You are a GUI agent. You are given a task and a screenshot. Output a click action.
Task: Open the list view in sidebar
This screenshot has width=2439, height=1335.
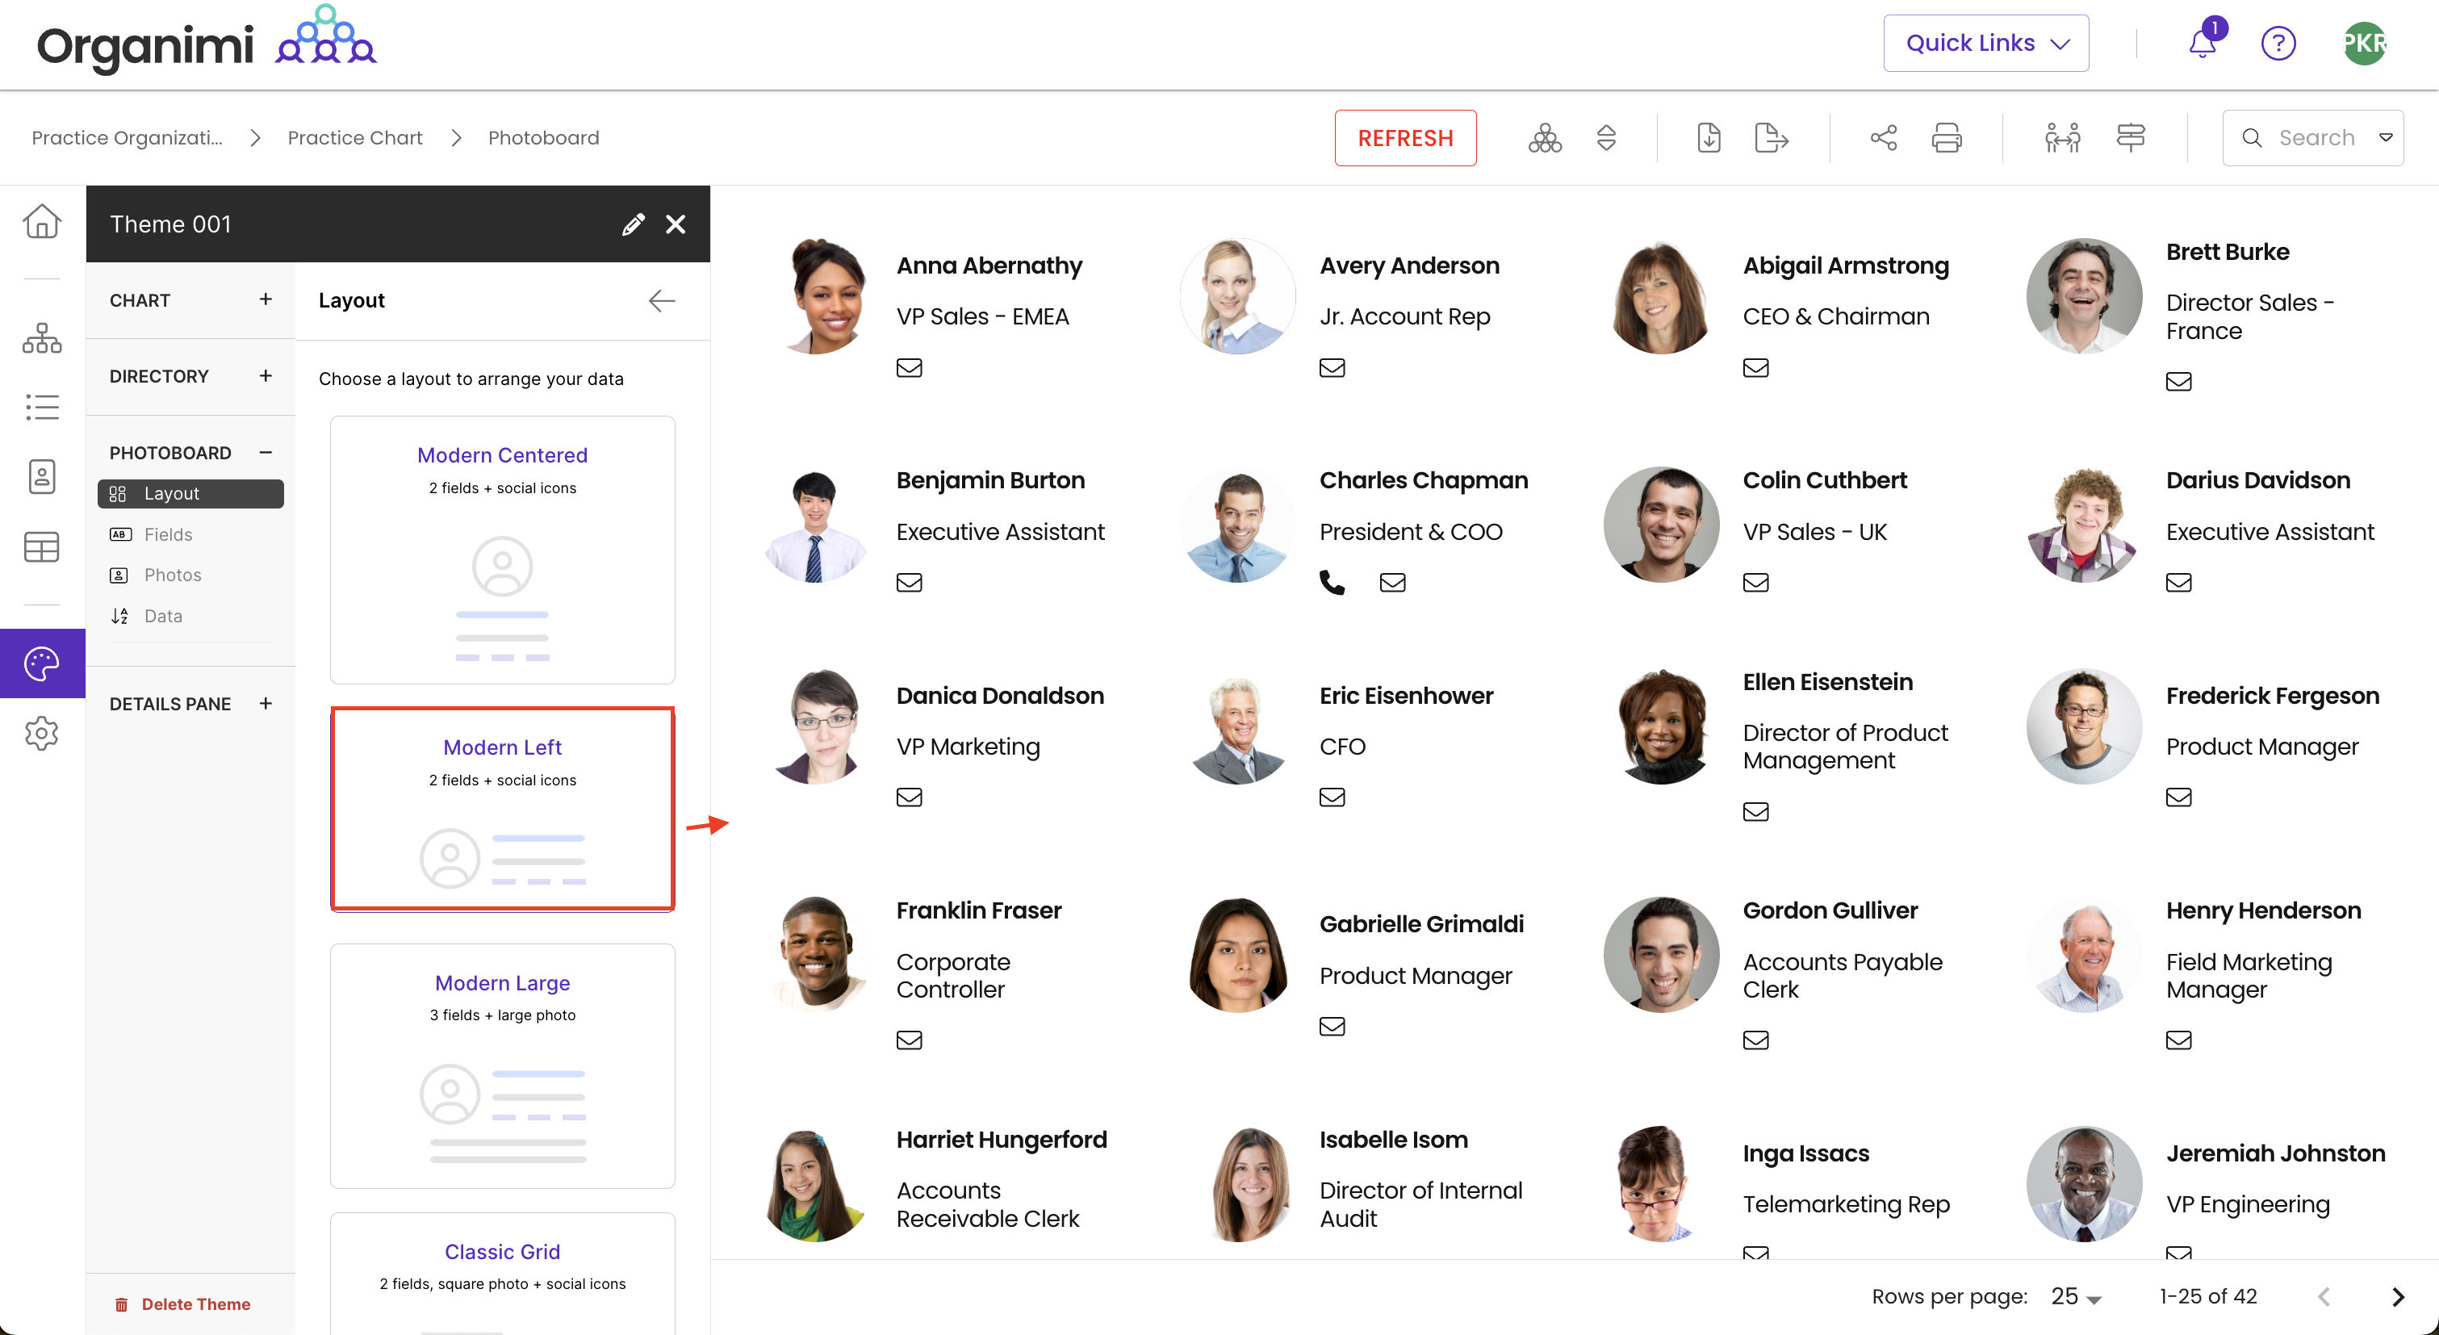click(42, 407)
